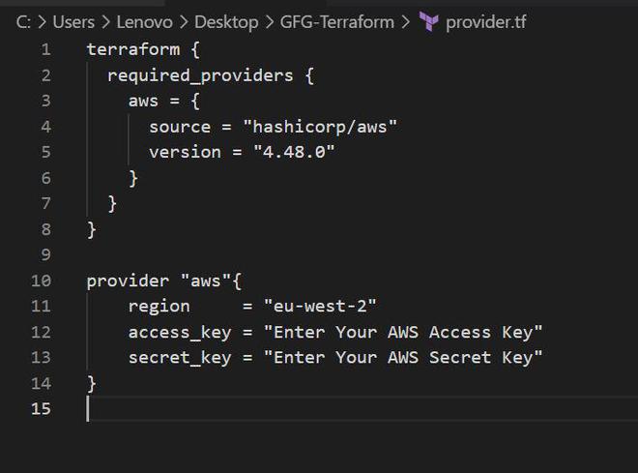
Task: Click the "4.48.0" version string
Action: tap(294, 152)
